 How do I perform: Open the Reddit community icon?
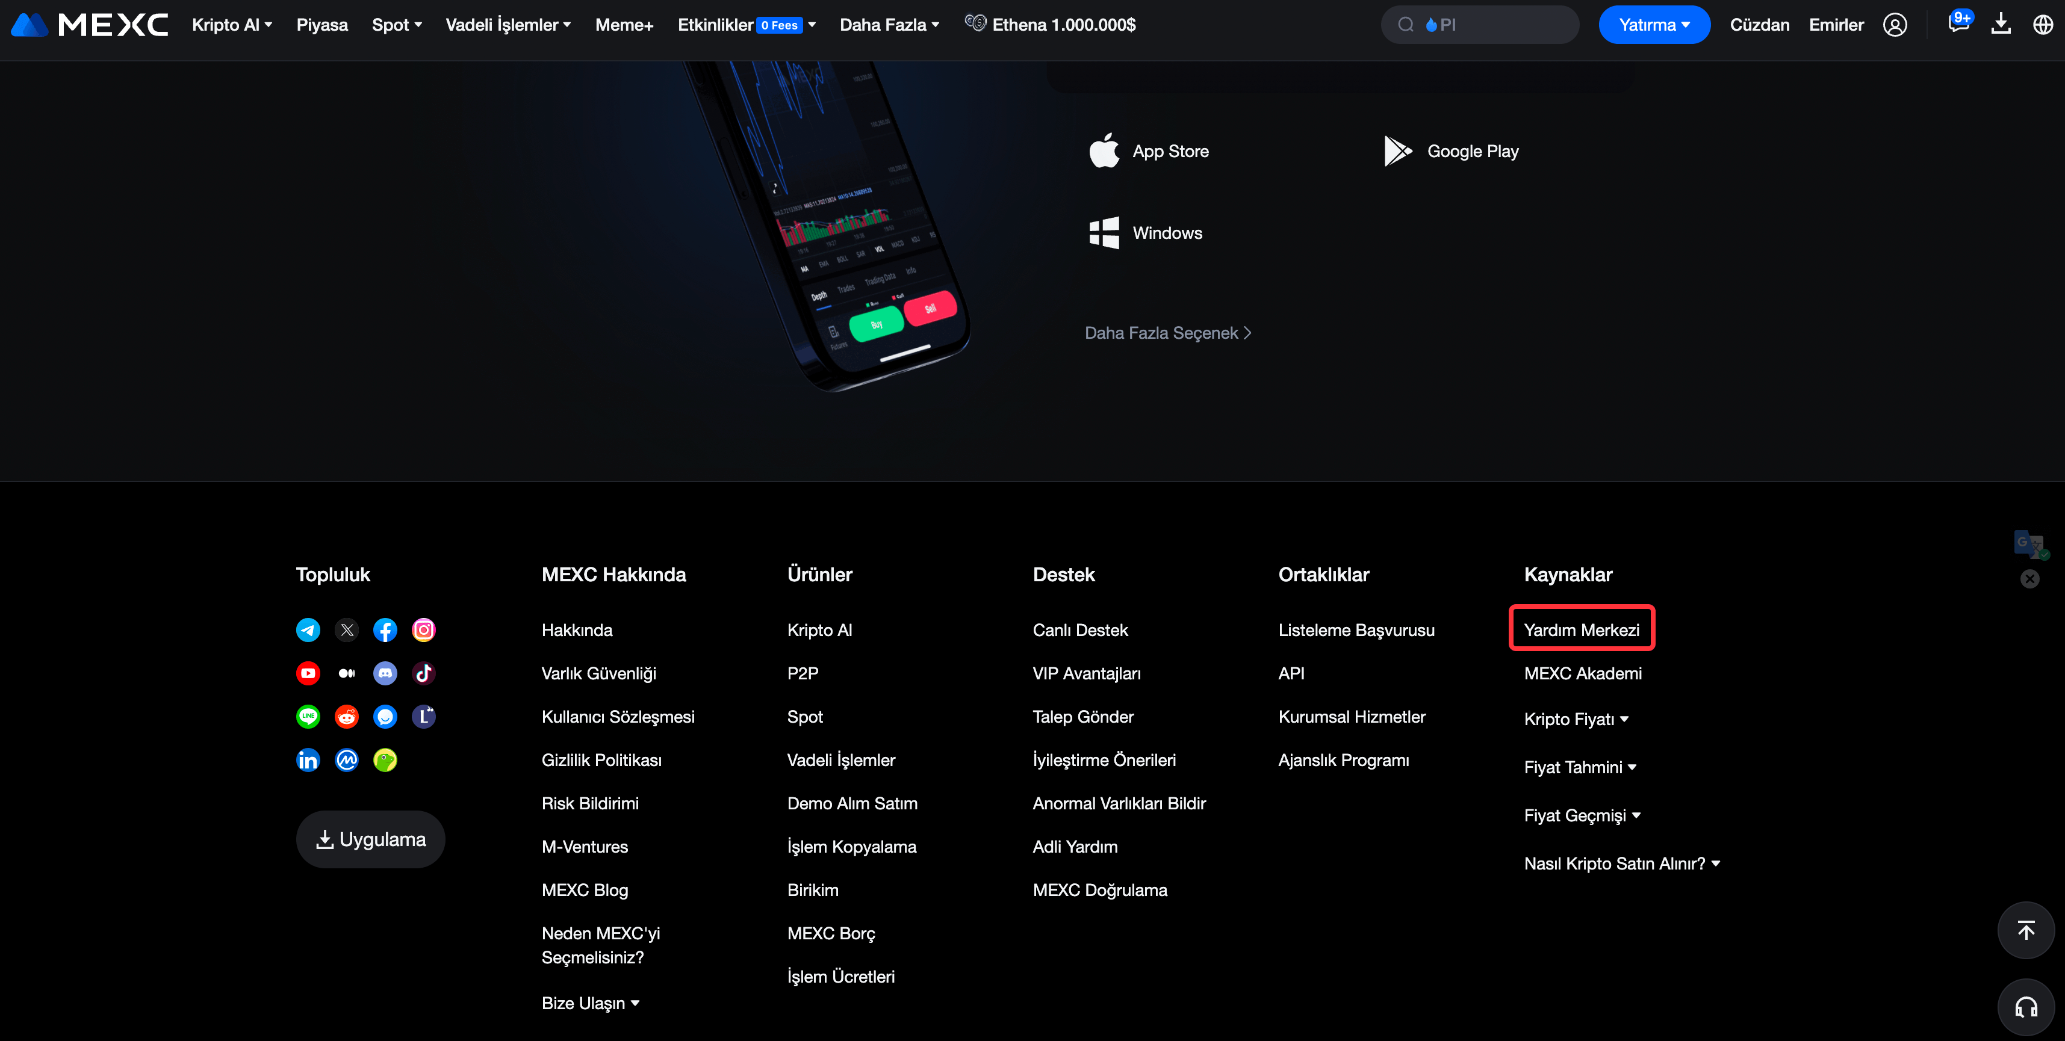click(x=346, y=717)
